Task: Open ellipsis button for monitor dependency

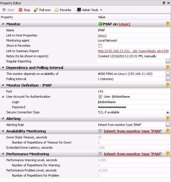Action: tap(168, 74)
